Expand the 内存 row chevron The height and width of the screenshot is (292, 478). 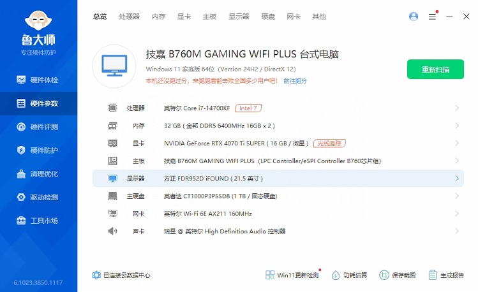point(457,126)
